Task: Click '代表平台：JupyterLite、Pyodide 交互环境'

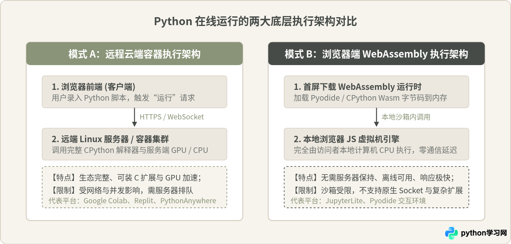Action: tap(358, 201)
